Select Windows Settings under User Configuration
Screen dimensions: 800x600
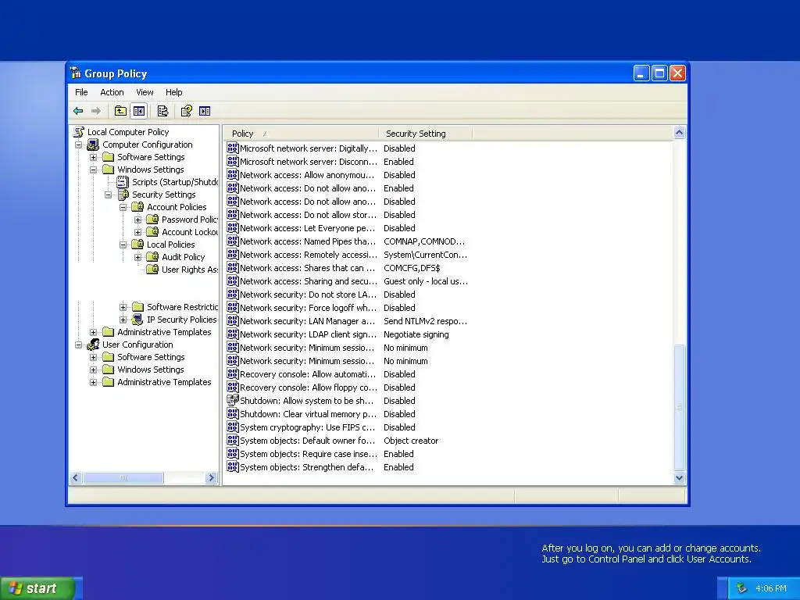pyautogui.click(x=151, y=370)
